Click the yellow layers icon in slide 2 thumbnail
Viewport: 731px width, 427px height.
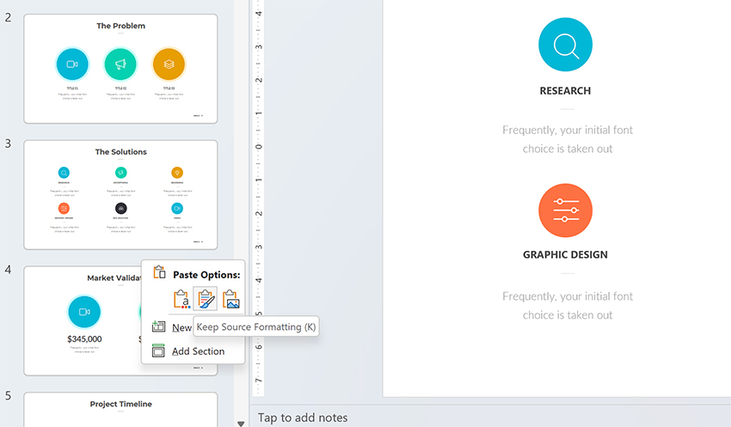(x=169, y=64)
